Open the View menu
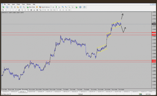Screen dimensions: 157x96 tap(9, 4)
